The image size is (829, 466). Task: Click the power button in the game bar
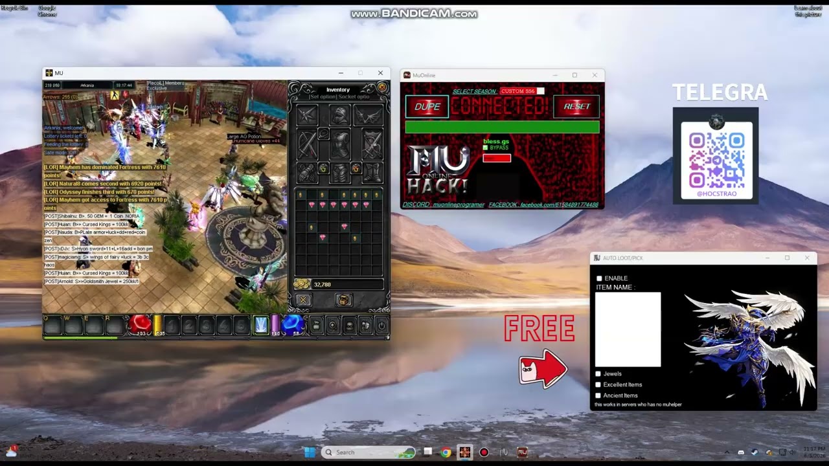pyautogui.click(x=381, y=326)
